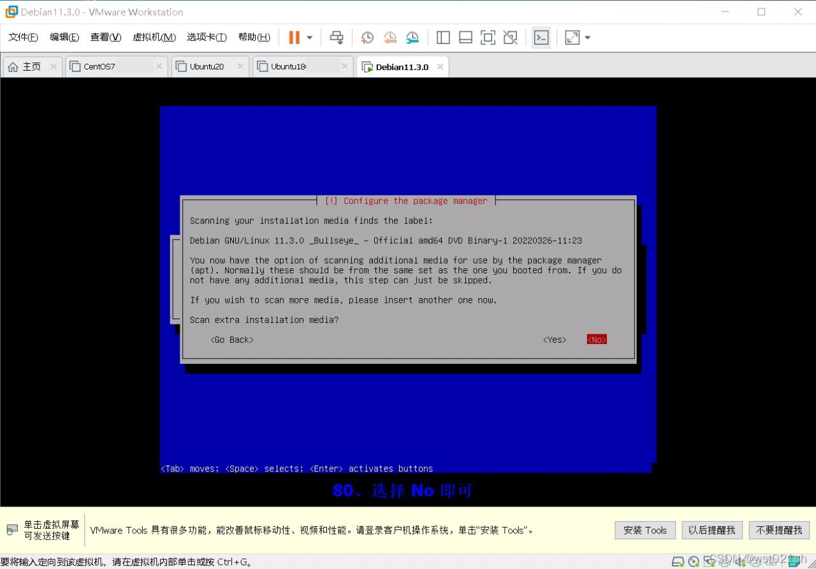Viewport: 816px width, 569px height.
Task: Click the 'VMware Tools 具有很多功能' message text
Action: tap(312, 530)
